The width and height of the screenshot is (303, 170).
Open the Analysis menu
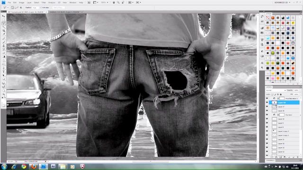pyautogui.click(x=52, y=2)
